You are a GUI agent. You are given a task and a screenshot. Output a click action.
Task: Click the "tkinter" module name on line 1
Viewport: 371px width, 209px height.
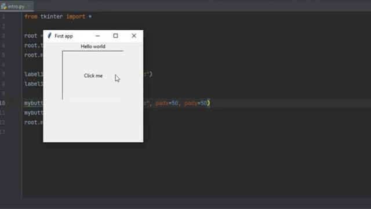pos(52,17)
